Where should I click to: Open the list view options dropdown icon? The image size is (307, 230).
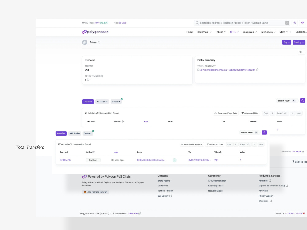coord(301,52)
